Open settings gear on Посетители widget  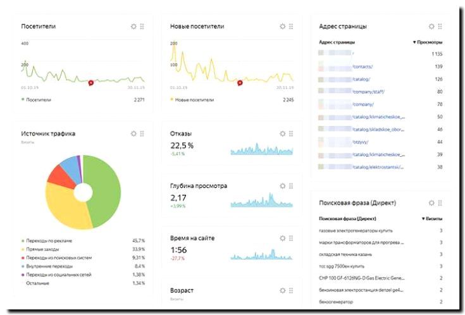(x=133, y=27)
